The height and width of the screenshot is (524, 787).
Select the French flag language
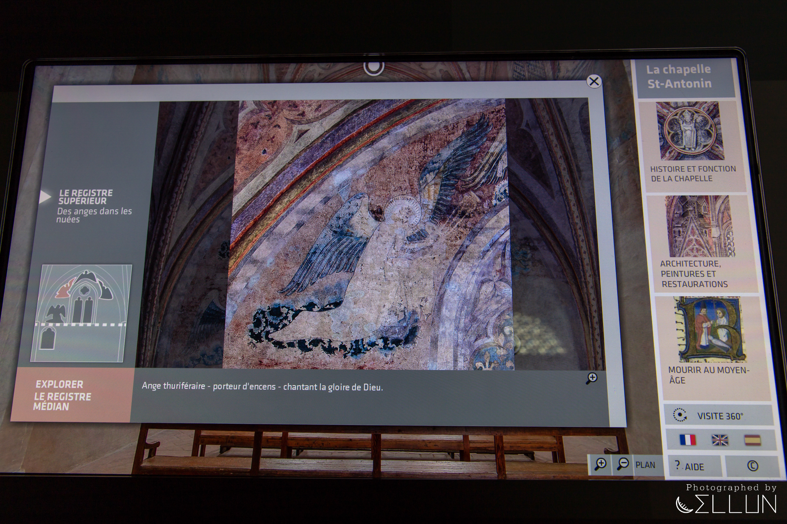687,440
